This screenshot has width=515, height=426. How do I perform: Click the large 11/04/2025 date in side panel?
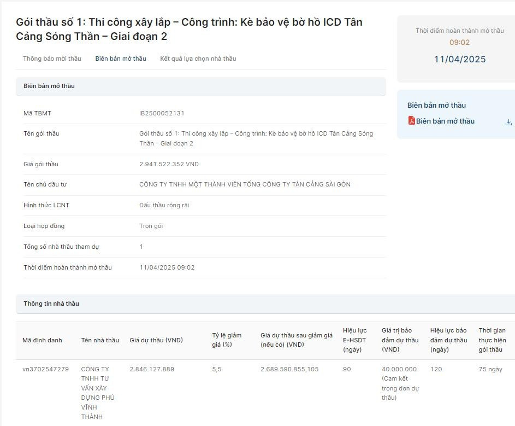pyautogui.click(x=460, y=59)
